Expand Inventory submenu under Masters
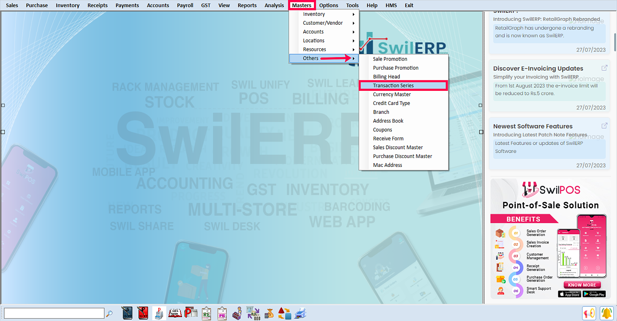Image resolution: width=617 pixels, height=321 pixels. [324, 14]
